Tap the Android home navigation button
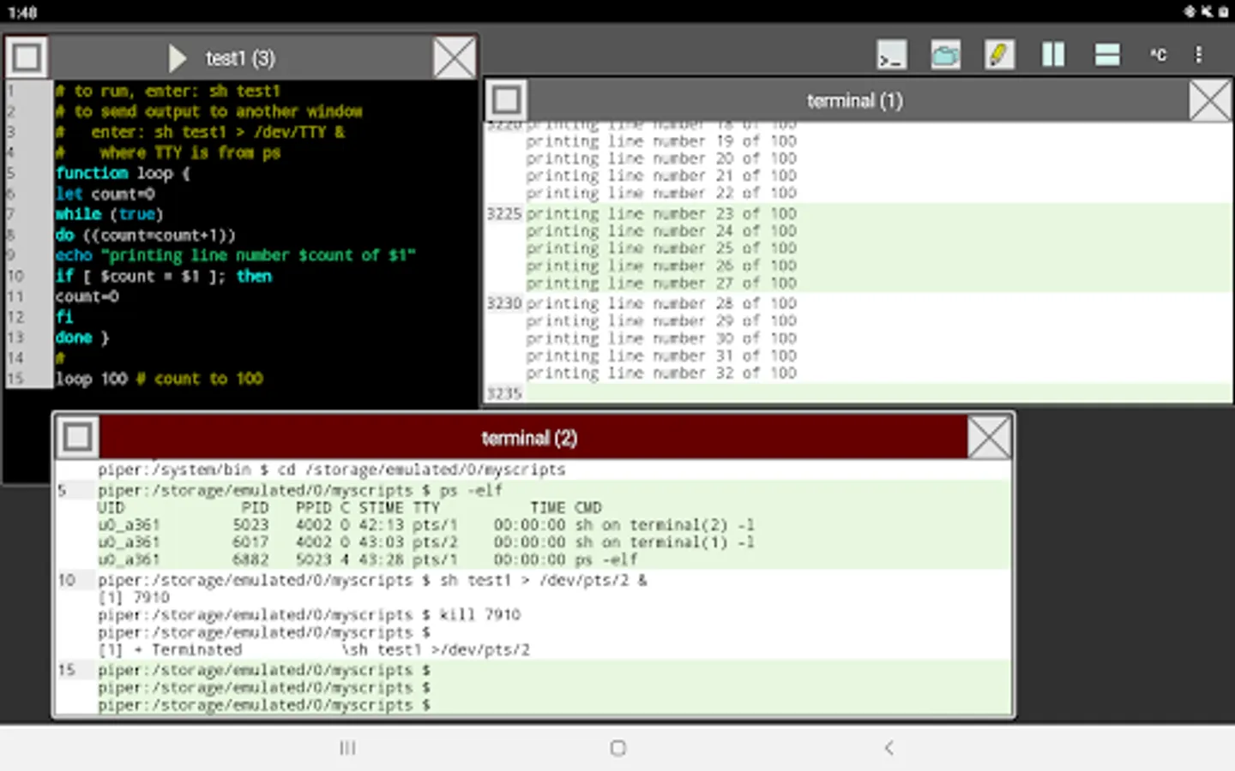The height and width of the screenshot is (771, 1235). click(617, 748)
